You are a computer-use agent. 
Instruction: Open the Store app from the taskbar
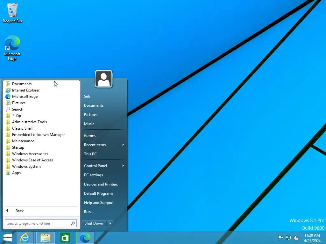(x=65, y=238)
